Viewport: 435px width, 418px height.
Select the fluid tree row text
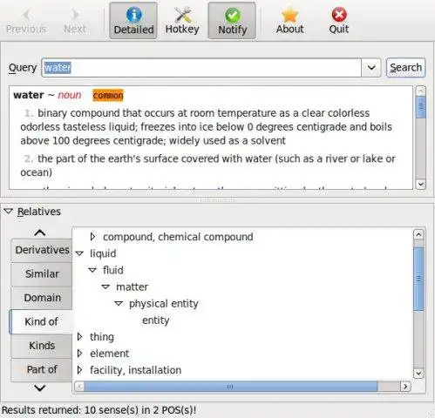tap(113, 270)
